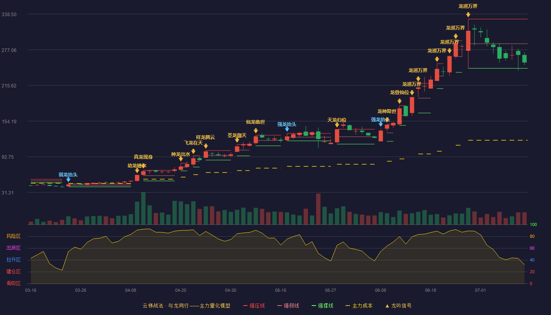Click the 仙龙临世 signal arrow
Image resolution: width=551 pixels, height=315 pixels.
pyautogui.click(x=256, y=131)
